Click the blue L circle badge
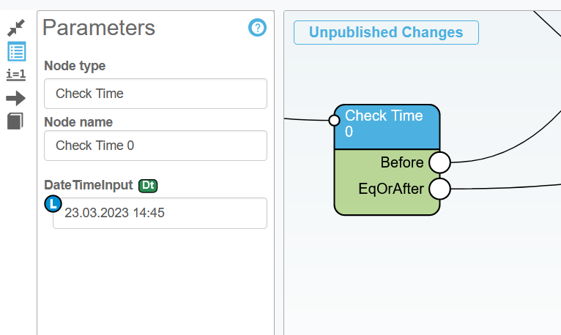 53,204
